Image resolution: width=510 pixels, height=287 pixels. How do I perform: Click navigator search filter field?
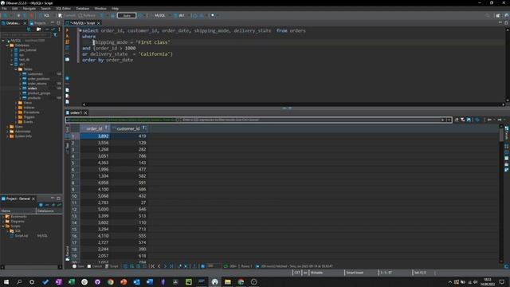pos(26,34)
